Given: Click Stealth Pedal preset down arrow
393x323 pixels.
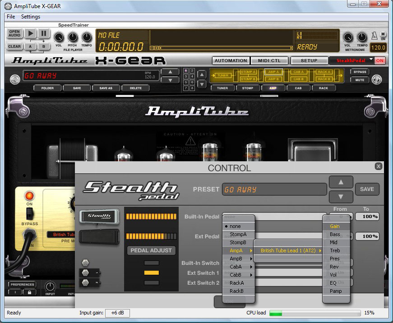Looking at the screenshot, I should 341,197.
